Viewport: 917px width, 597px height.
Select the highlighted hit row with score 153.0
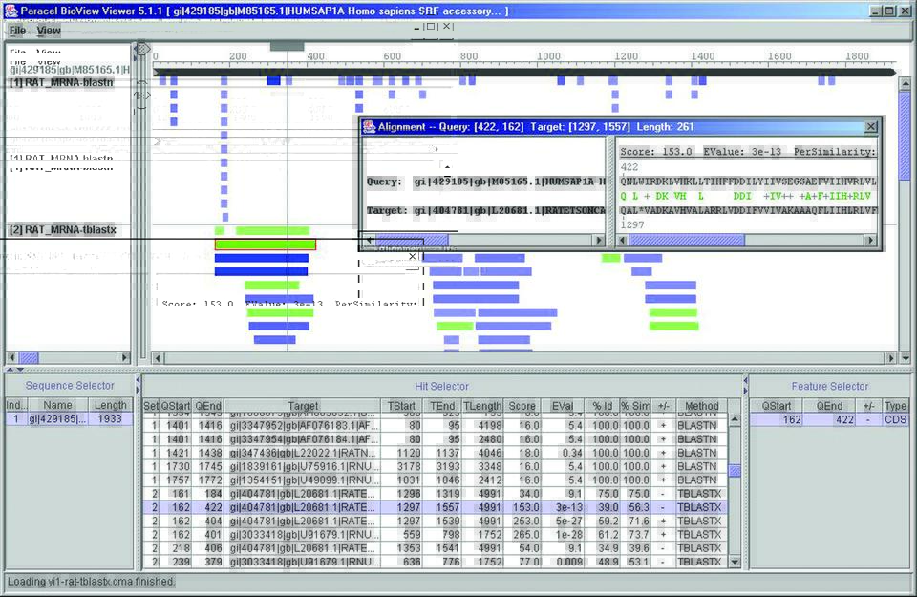(x=439, y=508)
